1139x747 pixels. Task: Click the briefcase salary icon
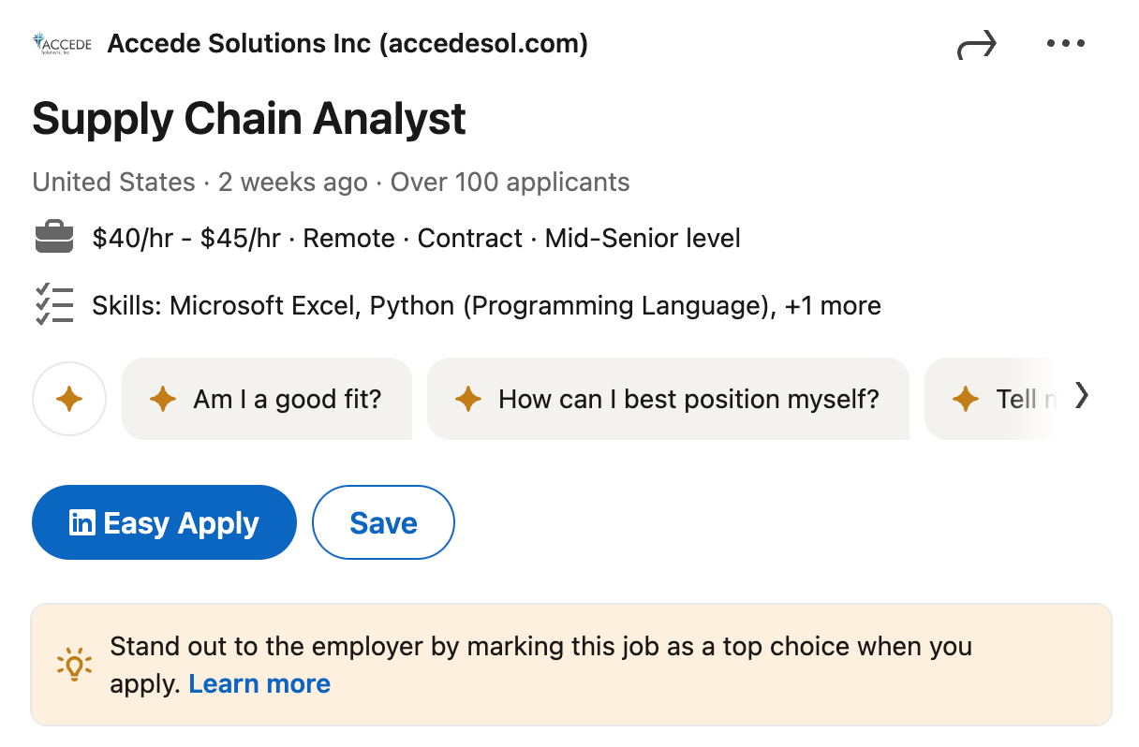point(54,238)
